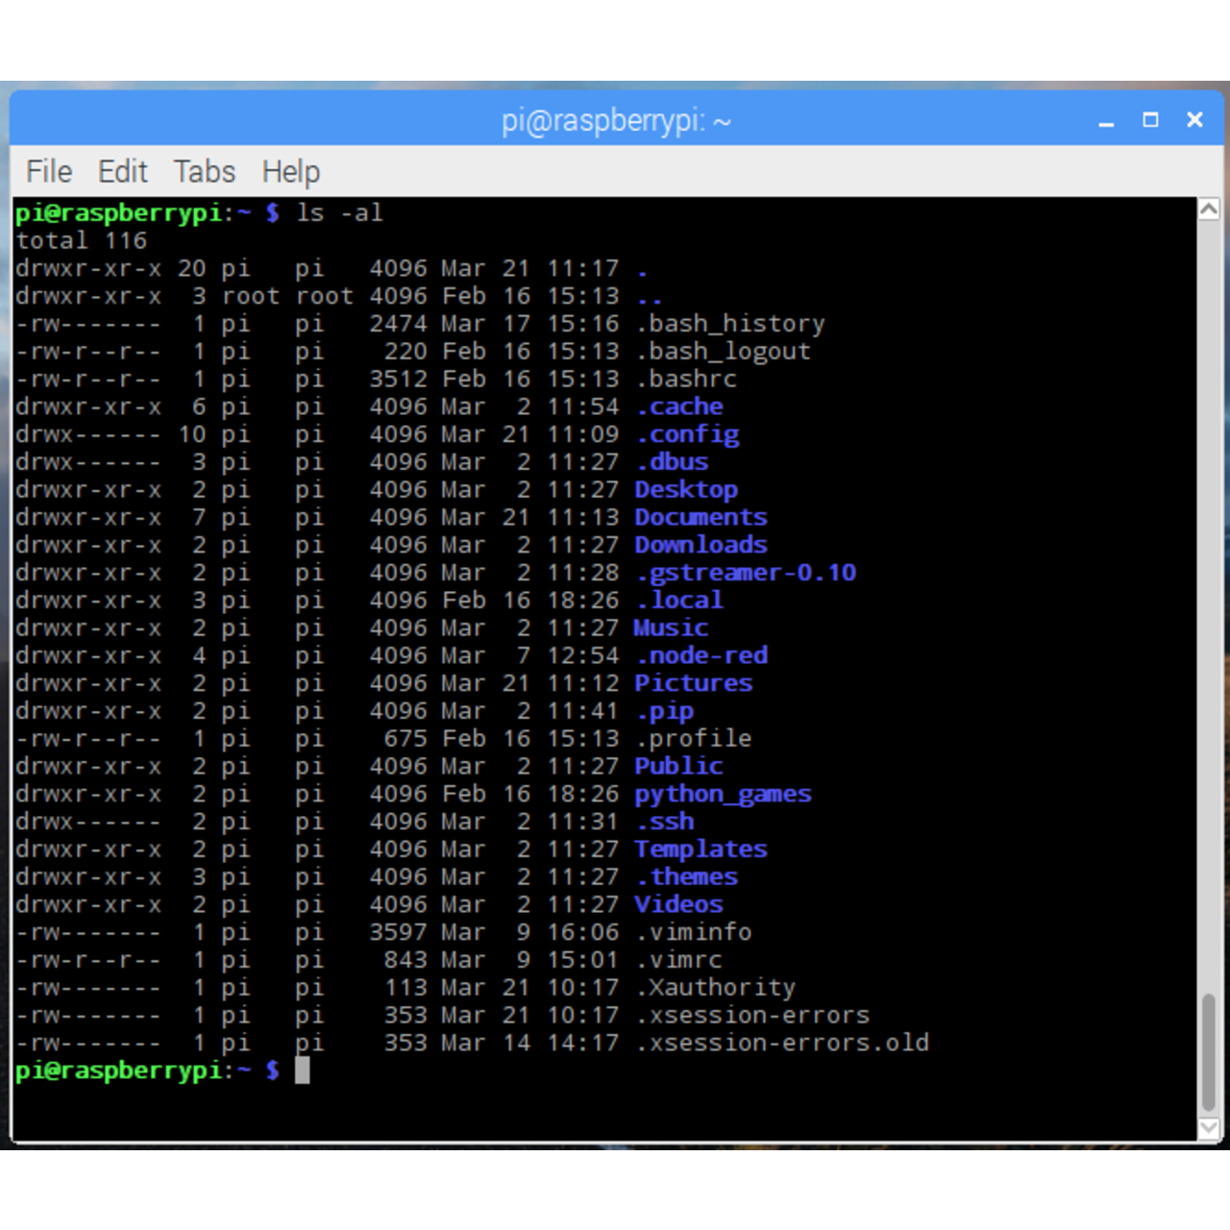
Task: Minimize the terminal window
Action: click(1106, 121)
